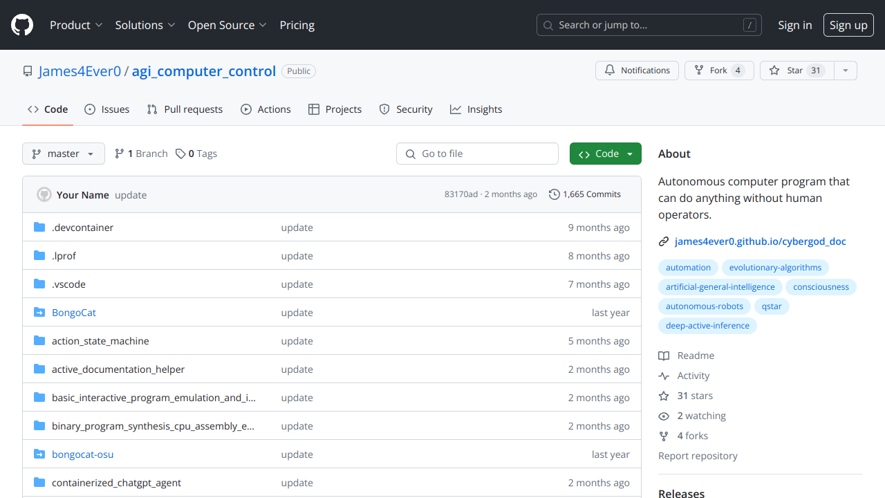Click the folder icon for containerized_chatgpt_agent
The height and width of the screenshot is (498, 885).
[39, 482]
